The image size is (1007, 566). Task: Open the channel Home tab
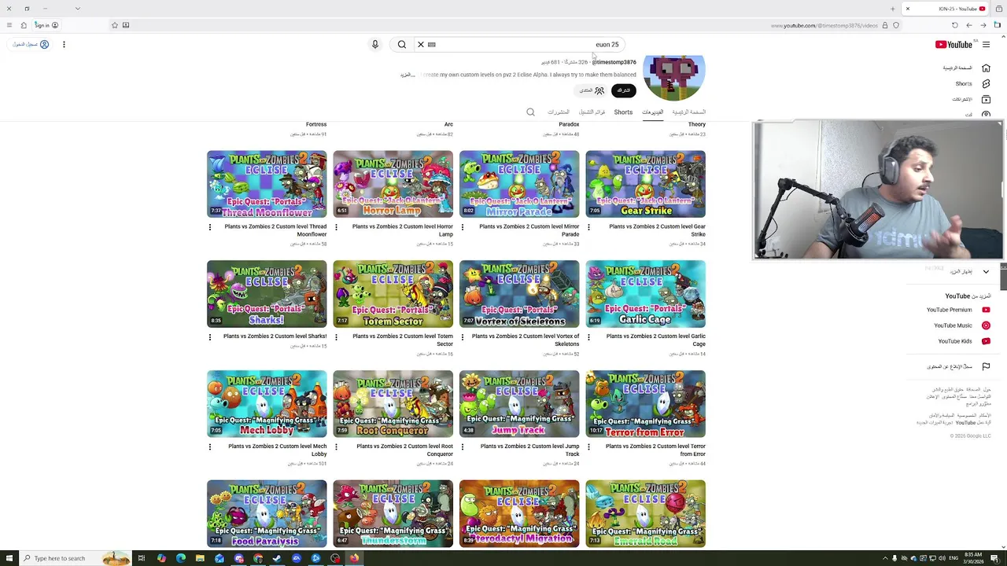(x=689, y=112)
